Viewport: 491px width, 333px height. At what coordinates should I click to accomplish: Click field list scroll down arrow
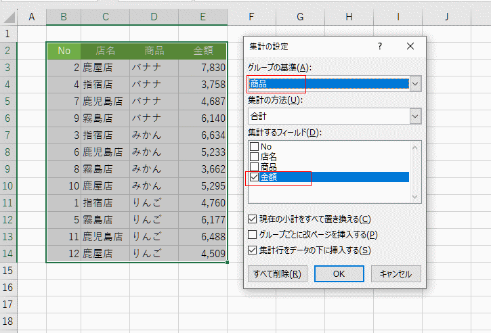coord(415,197)
